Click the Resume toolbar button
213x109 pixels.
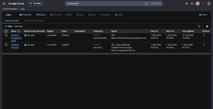tap(105, 15)
